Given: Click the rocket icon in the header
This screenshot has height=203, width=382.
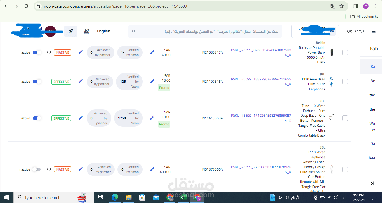Looking at the screenshot, I should point(71,31).
